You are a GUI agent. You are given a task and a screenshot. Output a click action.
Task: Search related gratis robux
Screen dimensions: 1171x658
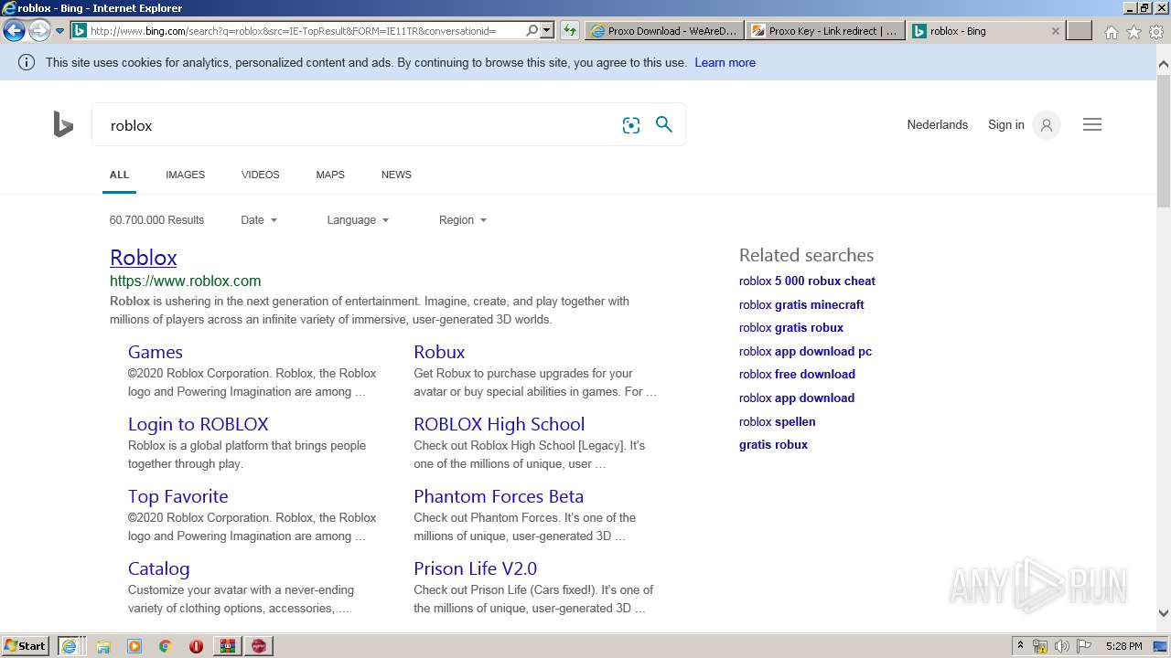click(x=773, y=444)
